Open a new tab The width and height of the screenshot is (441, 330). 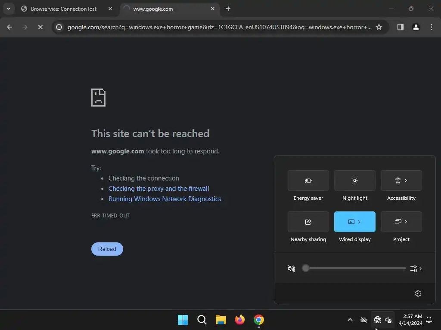pyautogui.click(x=228, y=9)
